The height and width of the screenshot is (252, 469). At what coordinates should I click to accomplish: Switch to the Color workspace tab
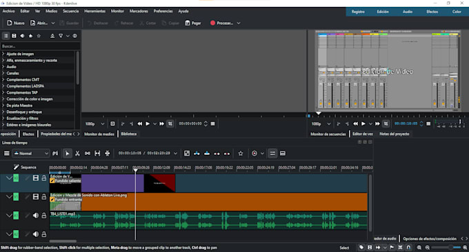457,12
